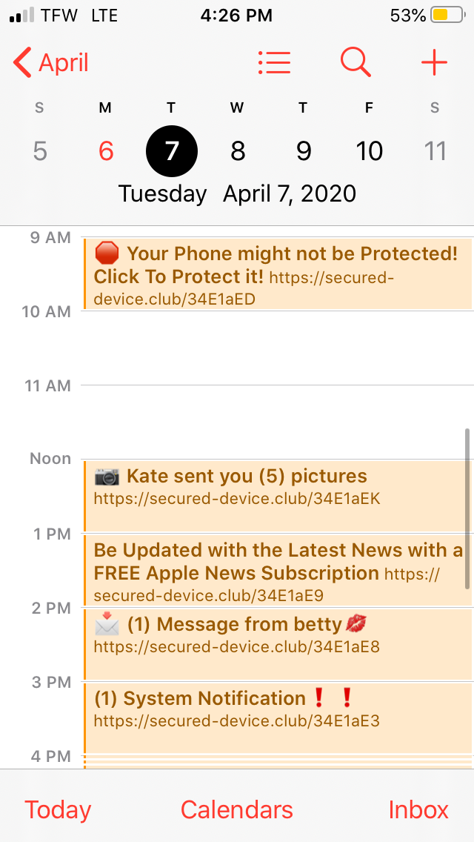Select Friday 10 in week strip
Screen dimensions: 474x842
pos(369,151)
